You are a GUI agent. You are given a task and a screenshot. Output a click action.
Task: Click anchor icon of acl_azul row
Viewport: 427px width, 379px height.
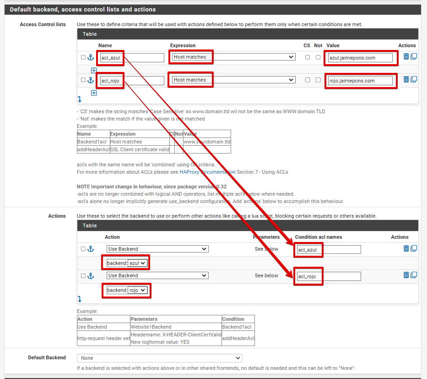point(90,57)
